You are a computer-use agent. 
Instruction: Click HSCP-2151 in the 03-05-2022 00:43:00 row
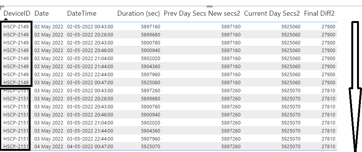click(x=16, y=90)
